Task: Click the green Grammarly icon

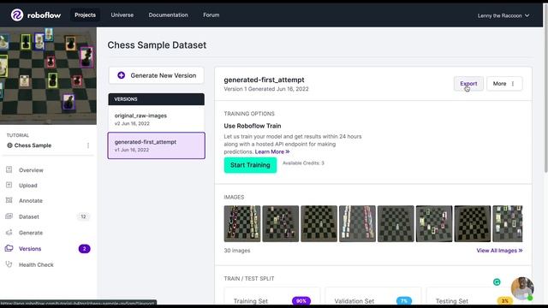Action: click(x=497, y=281)
